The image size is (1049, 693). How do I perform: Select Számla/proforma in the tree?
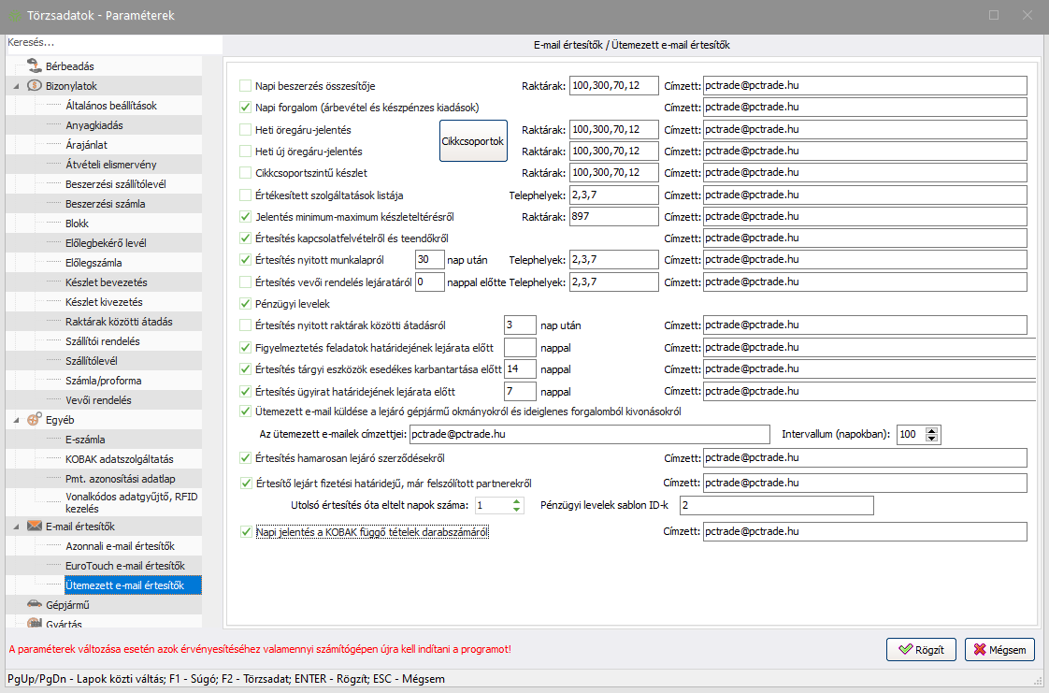[105, 381]
